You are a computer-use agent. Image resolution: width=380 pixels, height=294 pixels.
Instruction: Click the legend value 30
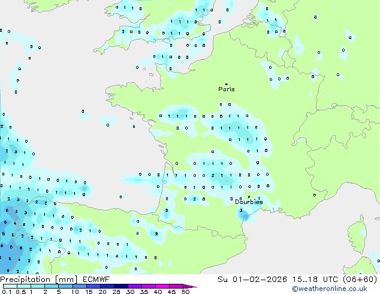coord(130,292)
